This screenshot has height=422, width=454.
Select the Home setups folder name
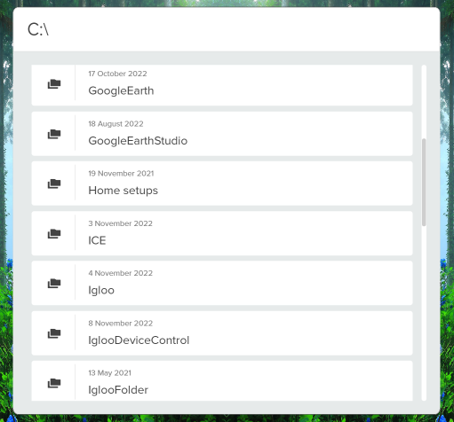[123, 191]
